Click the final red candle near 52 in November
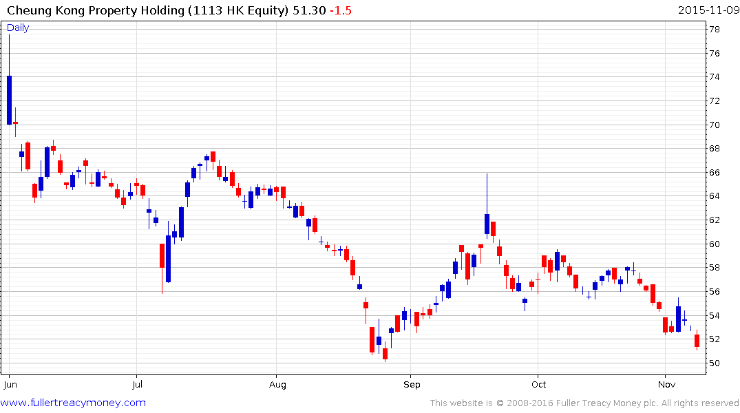The width and height of the screenshot is (740, 413). (697, 341)
